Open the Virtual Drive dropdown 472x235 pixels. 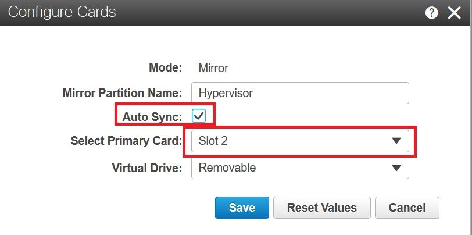click(291, 168)
